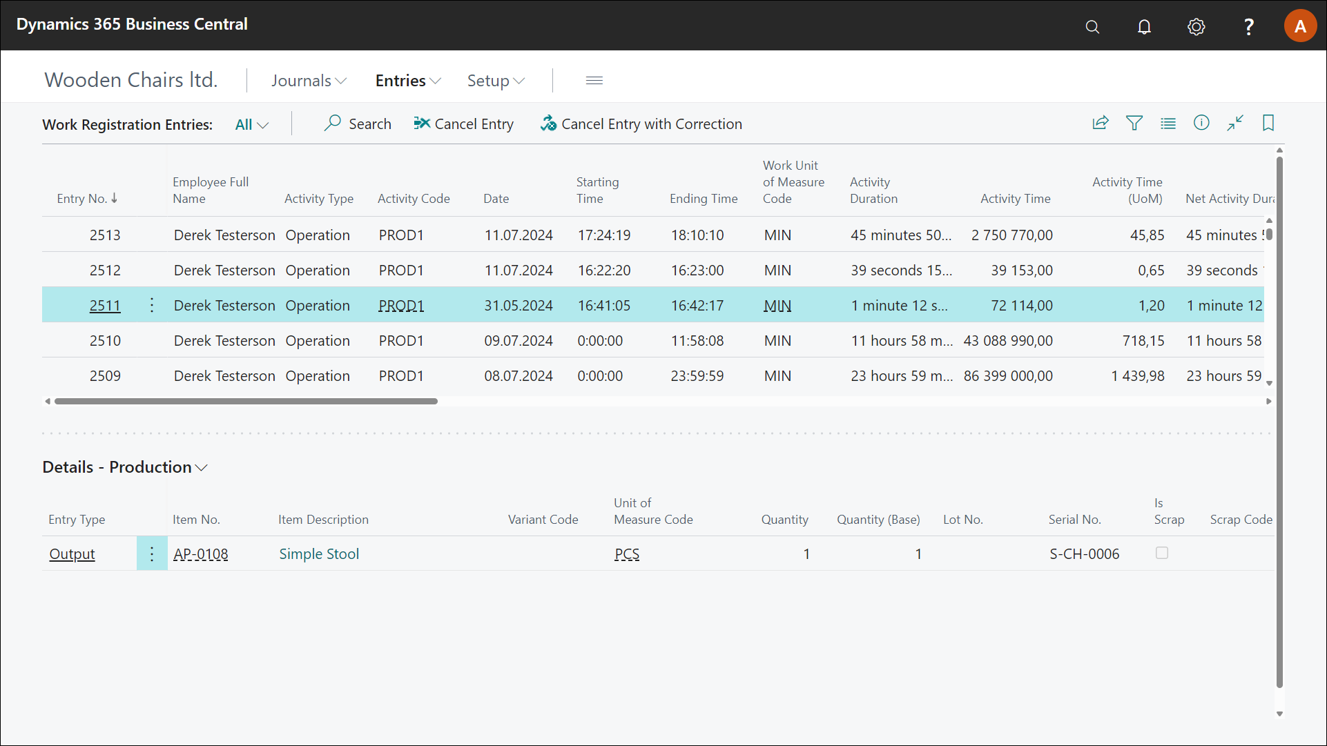Open the row menu for entry 2511
The image size is (1327, 746).
pyautogui.click(x=152, y=305)
